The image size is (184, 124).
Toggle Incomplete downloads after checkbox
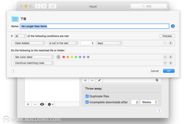[x=87, y=102]
